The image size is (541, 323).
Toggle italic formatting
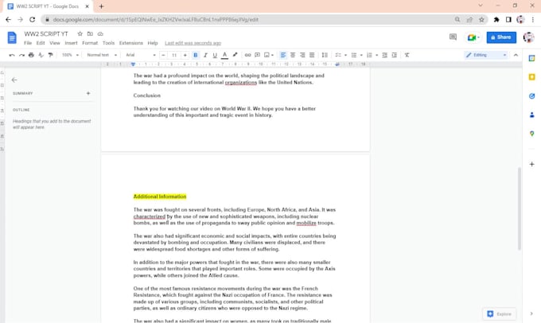click(205, 55)
